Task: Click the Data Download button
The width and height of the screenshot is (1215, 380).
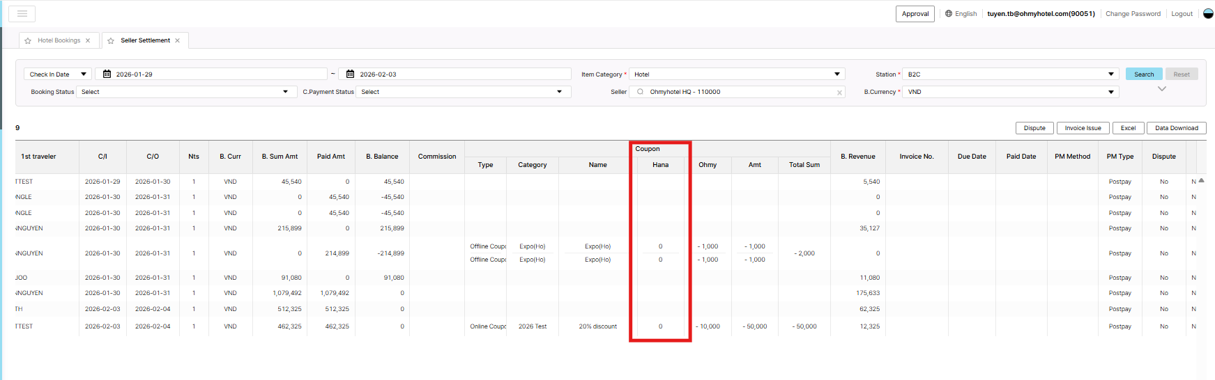Action: [x=1176, y=128]
